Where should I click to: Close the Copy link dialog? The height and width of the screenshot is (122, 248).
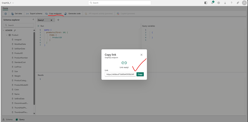tap(141, 55)
